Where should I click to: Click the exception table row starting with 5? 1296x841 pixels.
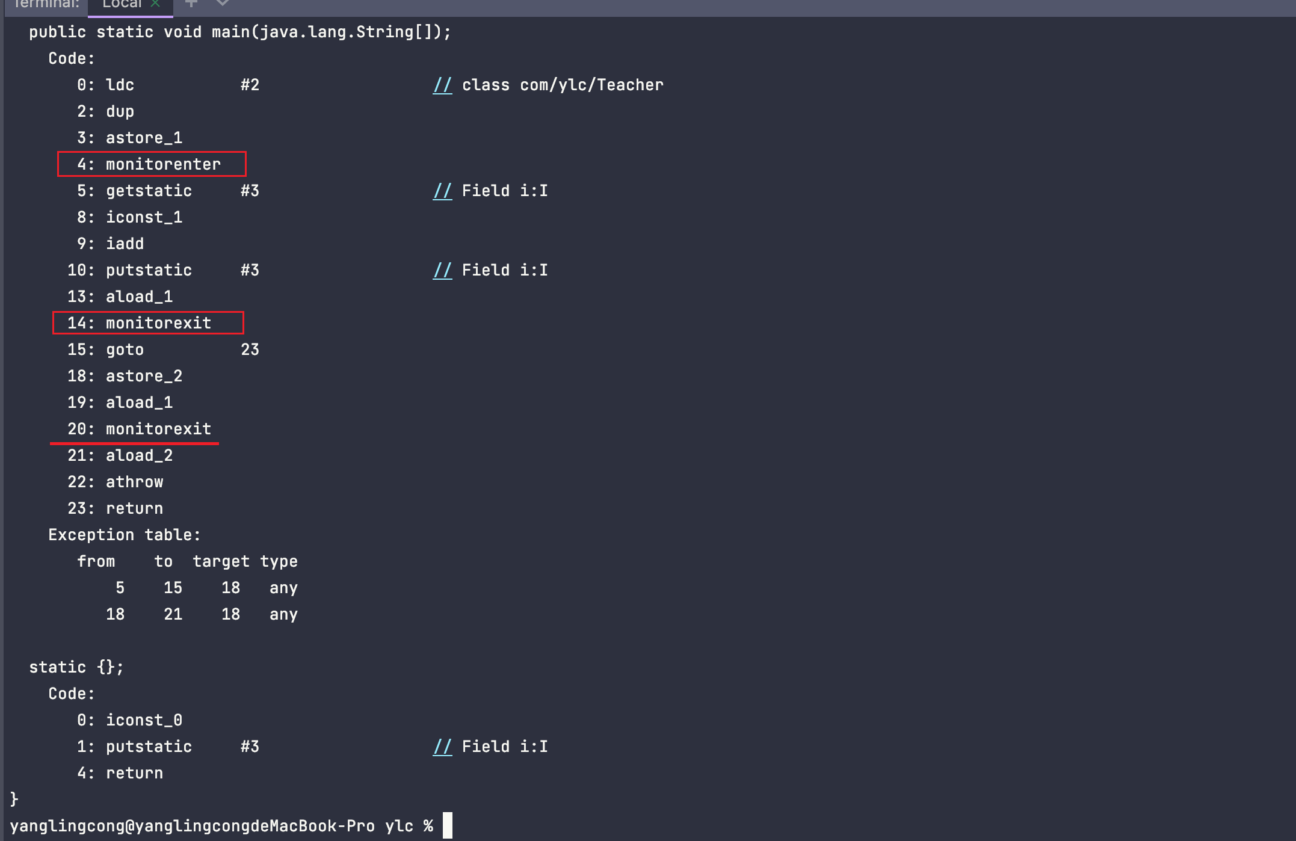[x=206, y=588]
